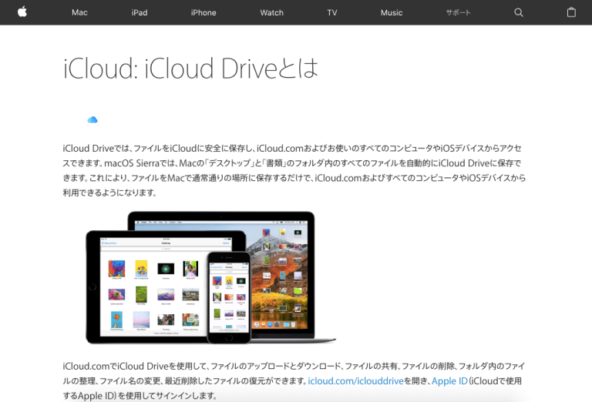Viewport: 592px width, 402px height.
Task: Open the Watch menu item
Action: click(x=272, y=12)
